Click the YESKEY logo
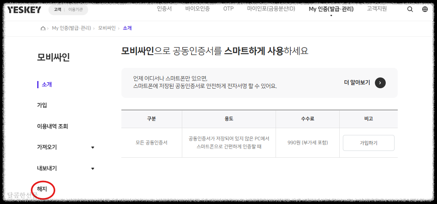This screenshot has width=437, height=204. [24, 10]
